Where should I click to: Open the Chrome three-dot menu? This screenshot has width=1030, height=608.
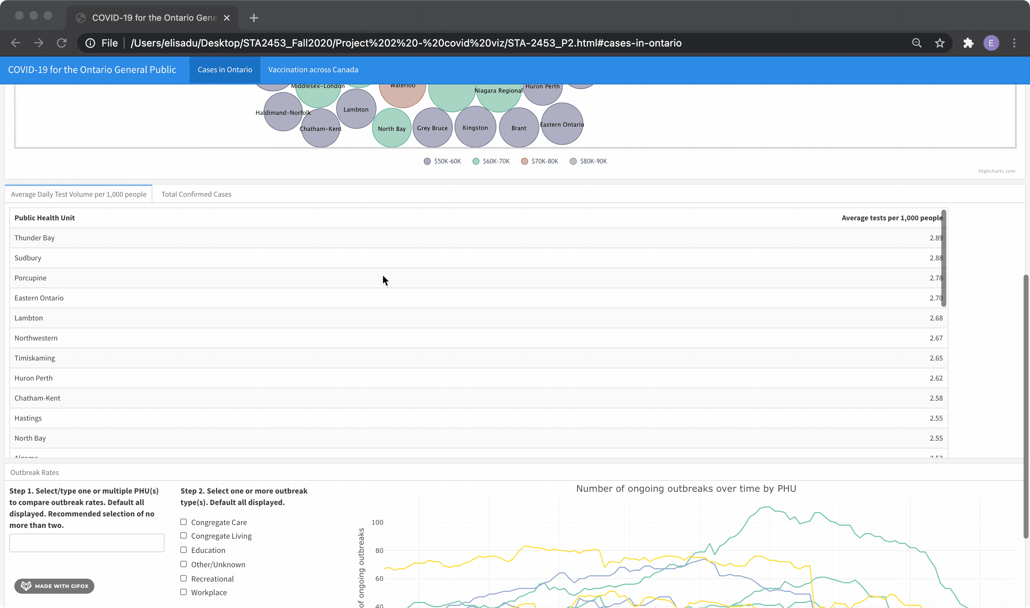point(1014,43)
